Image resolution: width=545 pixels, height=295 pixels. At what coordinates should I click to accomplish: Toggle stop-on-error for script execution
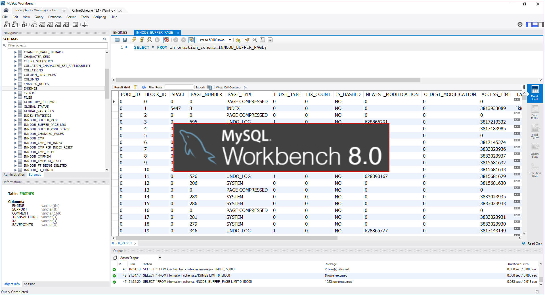click(166, 40)
